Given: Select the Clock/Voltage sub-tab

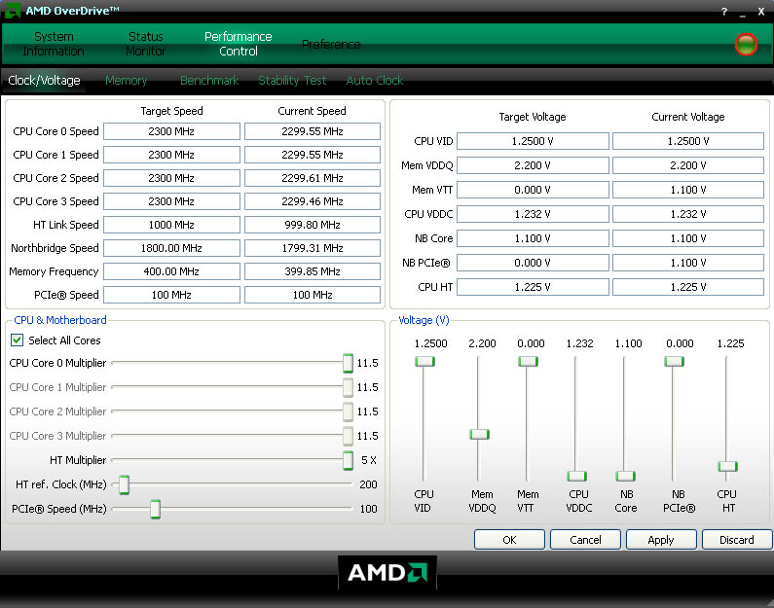Looking at the screenshot, I should coord(44,81).
